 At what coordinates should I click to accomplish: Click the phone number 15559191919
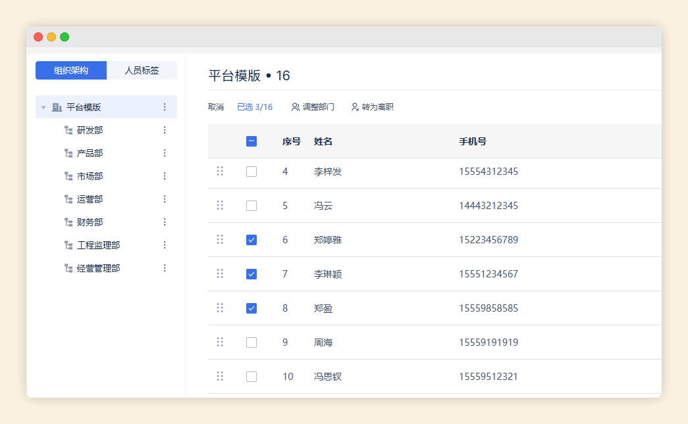click(x=489, y=342)
